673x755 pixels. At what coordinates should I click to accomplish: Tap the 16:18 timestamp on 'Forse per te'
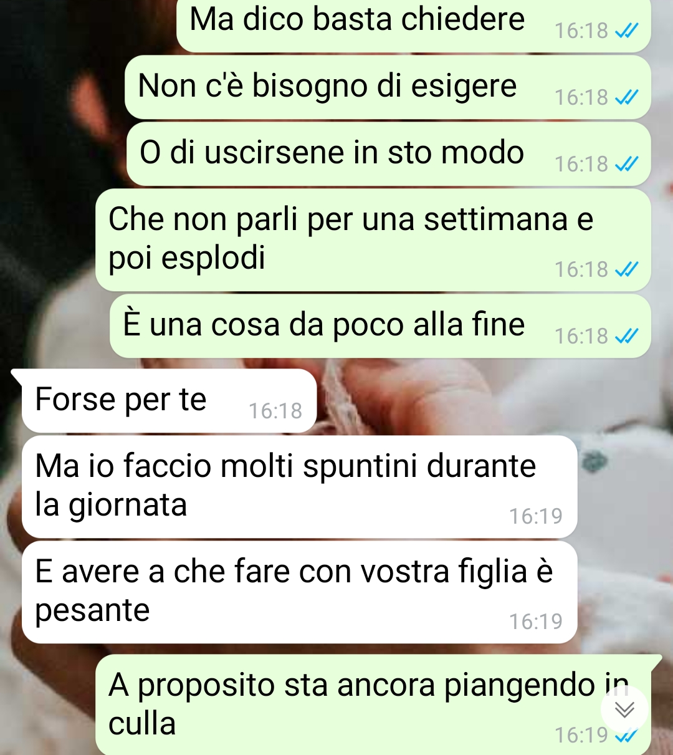click(x=275, y=411)
